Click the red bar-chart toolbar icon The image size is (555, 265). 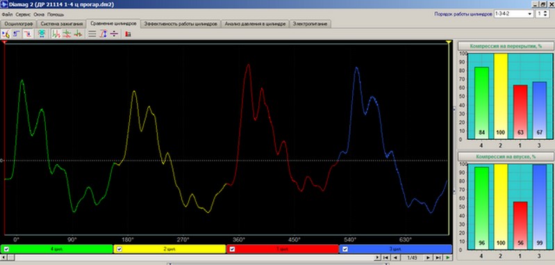(x=128, y=34)
